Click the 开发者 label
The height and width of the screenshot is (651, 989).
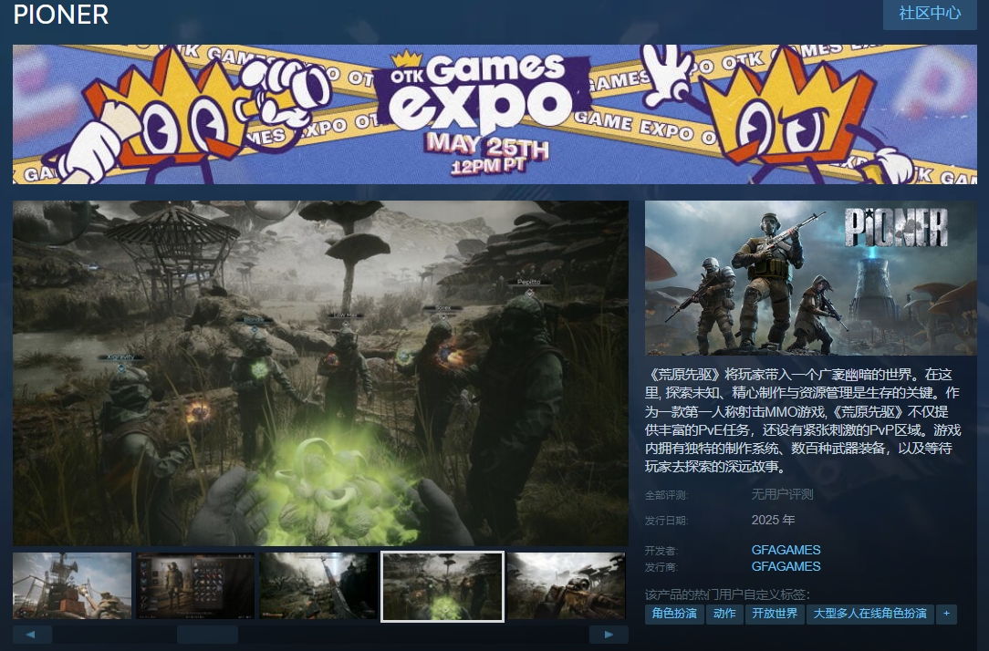(x=661, y=551)
